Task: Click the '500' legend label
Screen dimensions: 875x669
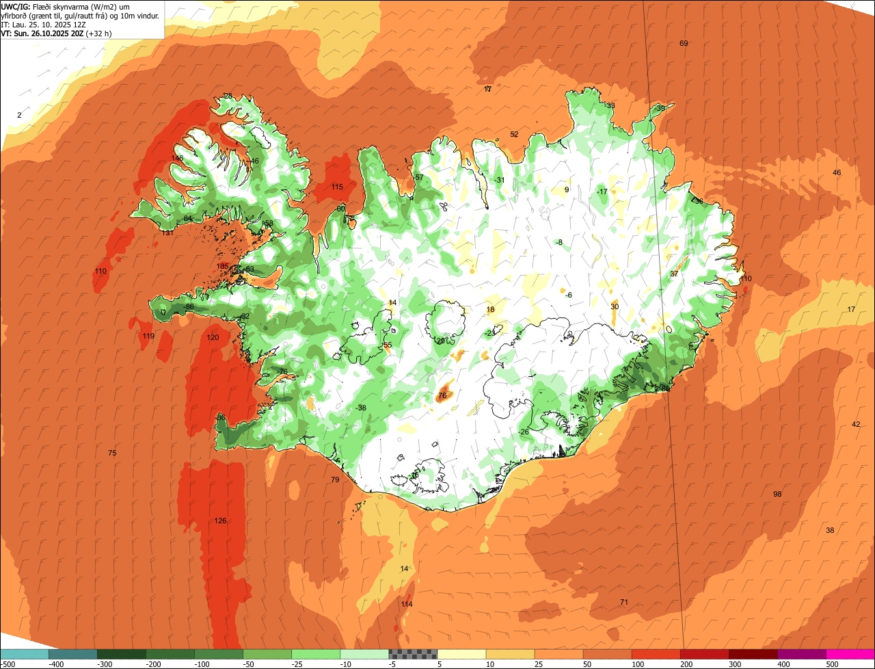Action: tap(833, 664)
